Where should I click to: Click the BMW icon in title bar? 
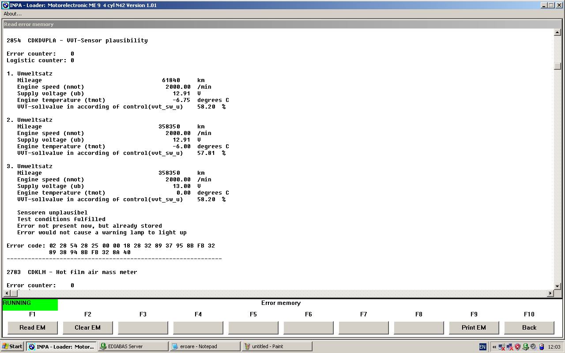click(x=5, y=5)
